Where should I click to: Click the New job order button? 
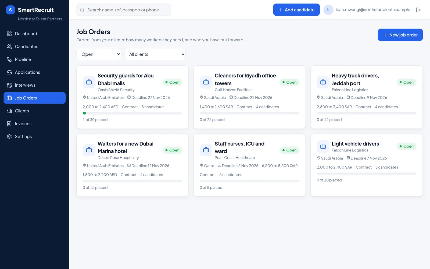pyautogui.click(x=400, y=35)
